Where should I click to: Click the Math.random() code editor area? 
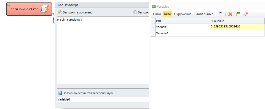tap(103, 50)
